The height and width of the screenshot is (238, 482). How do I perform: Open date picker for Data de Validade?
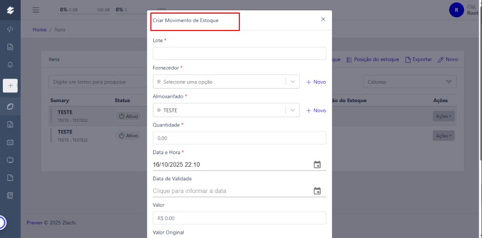(317, 191)
